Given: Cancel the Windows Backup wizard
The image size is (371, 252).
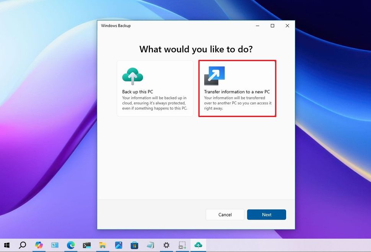Looking at the screenshot, I should [x=225, y=215].
